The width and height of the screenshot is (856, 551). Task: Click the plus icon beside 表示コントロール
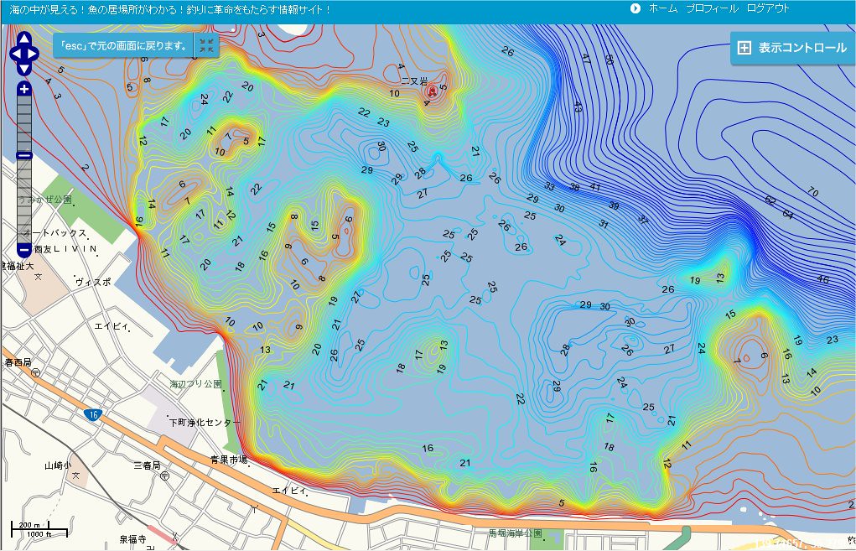point(744,48)
